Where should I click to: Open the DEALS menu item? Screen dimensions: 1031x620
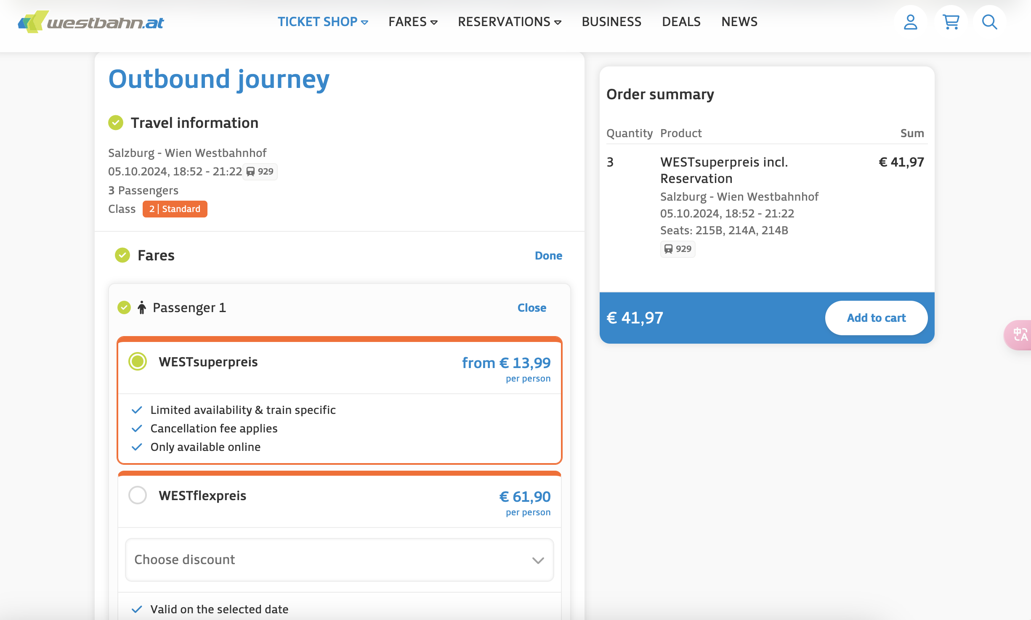681,22
